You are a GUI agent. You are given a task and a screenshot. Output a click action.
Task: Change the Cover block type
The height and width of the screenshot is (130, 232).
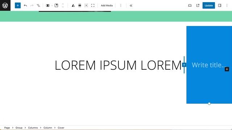[x=57, y=5]
